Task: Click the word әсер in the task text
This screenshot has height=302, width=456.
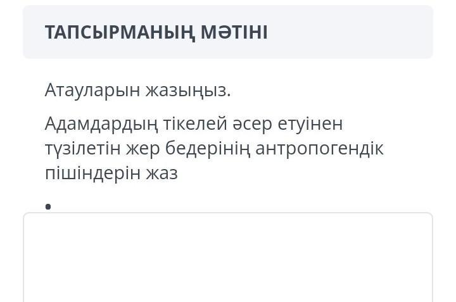Action: 252,124
